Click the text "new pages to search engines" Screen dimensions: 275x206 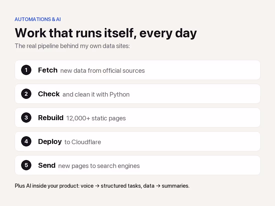(x=99, y=166)
